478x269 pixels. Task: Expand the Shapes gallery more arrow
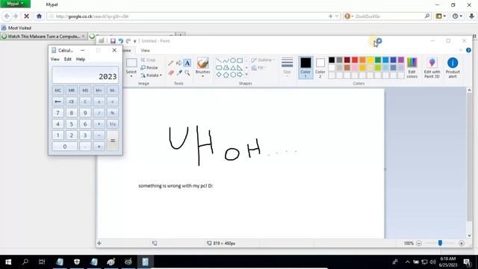[246, 75]
